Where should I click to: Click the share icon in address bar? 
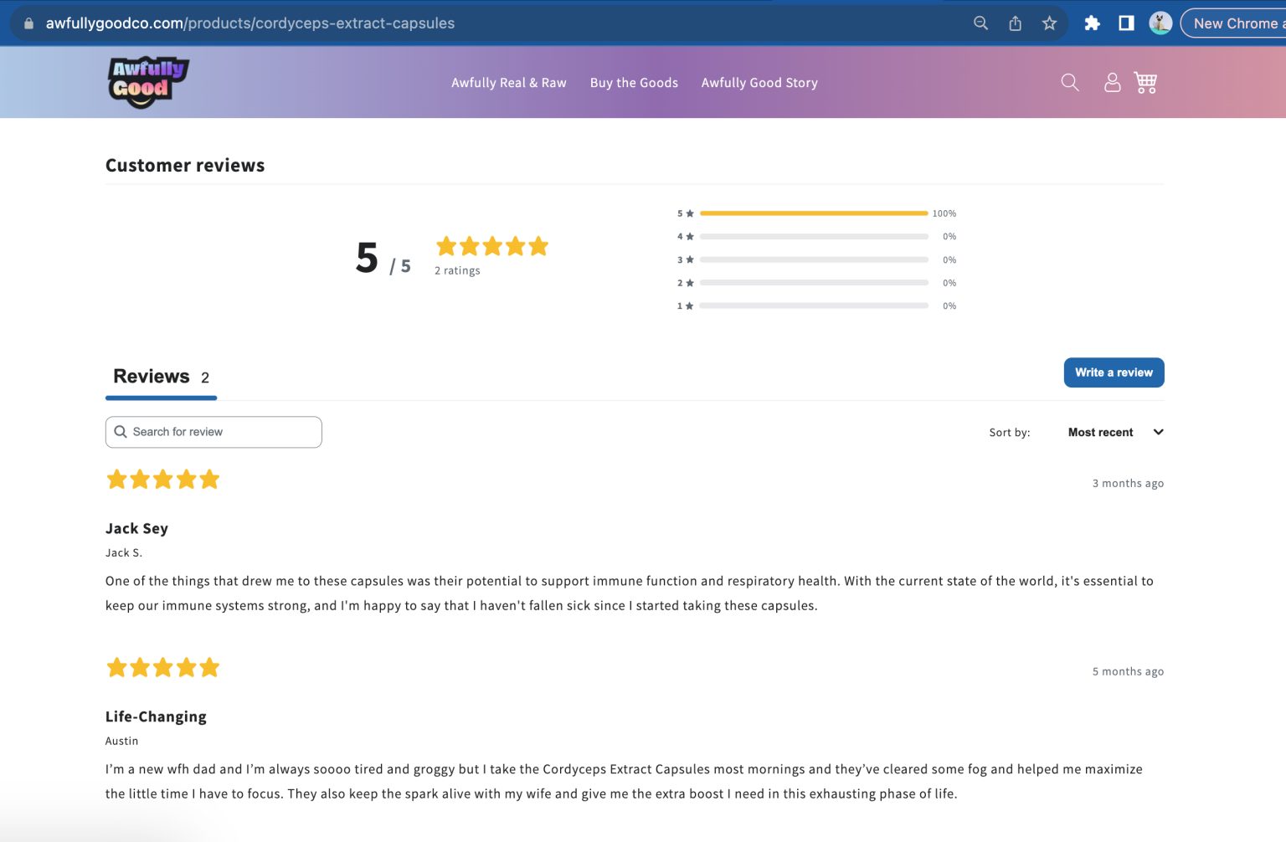(x=1015, y=23)
